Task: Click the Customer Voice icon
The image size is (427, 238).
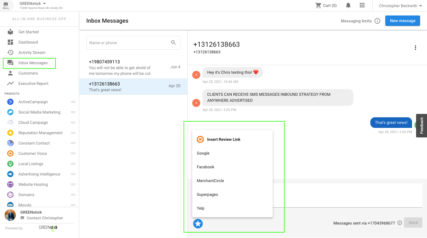Action: point(10,153)
